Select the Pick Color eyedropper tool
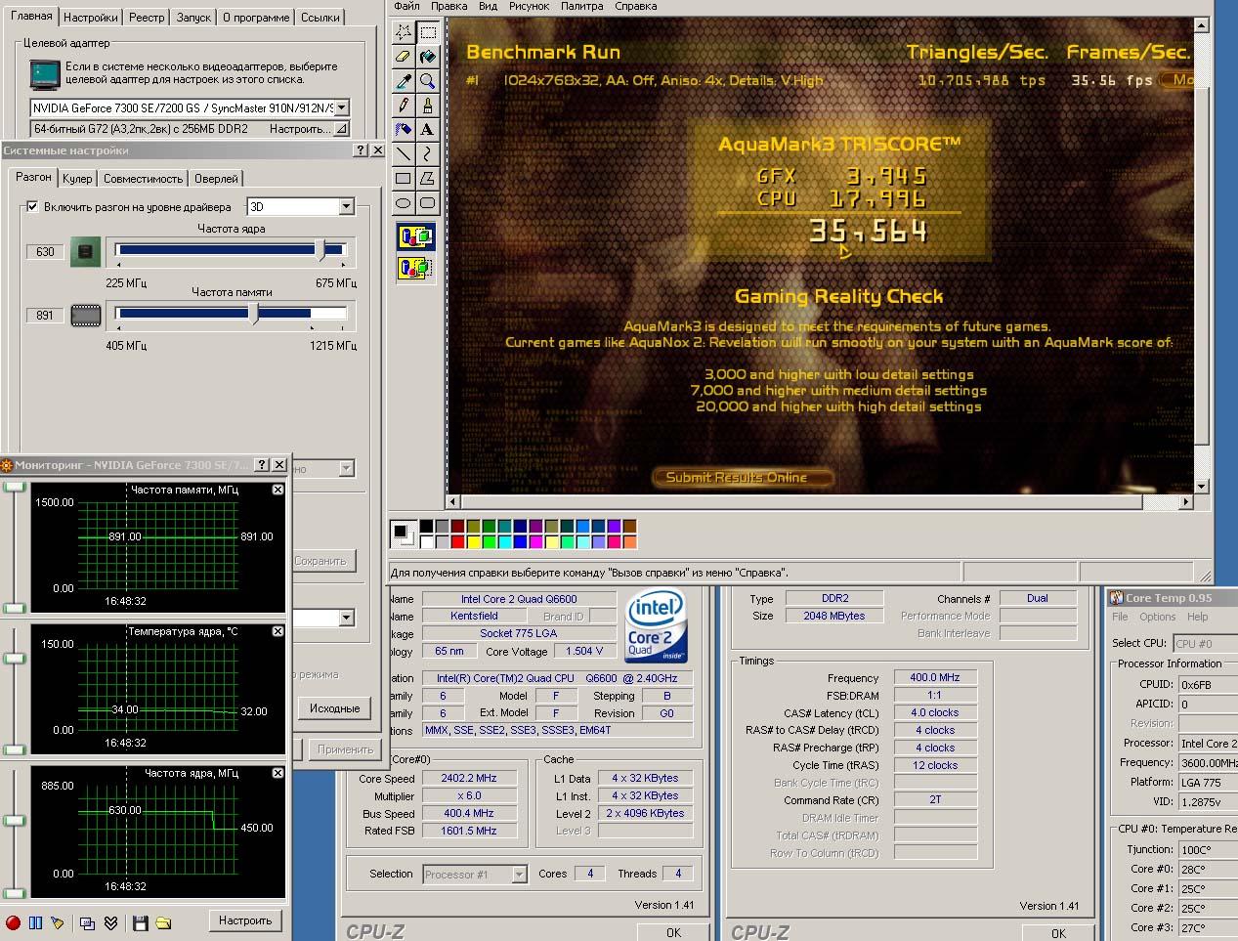The image size is (1238, 941). click(403, 81)
